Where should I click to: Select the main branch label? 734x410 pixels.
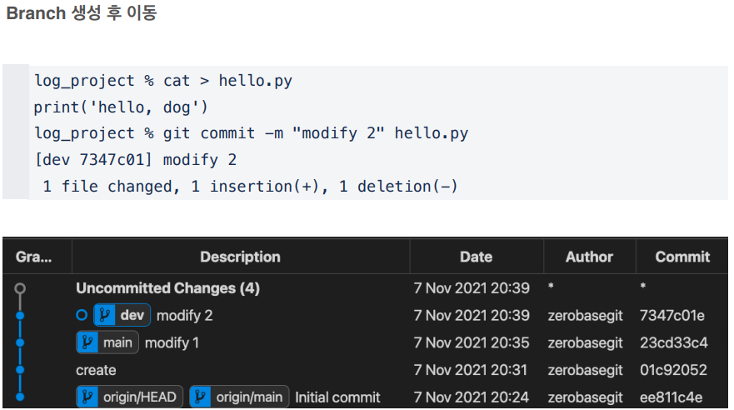click(118, 342)
